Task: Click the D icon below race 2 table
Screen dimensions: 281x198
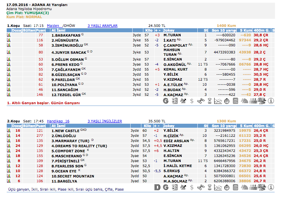Action: coord(157,187)
